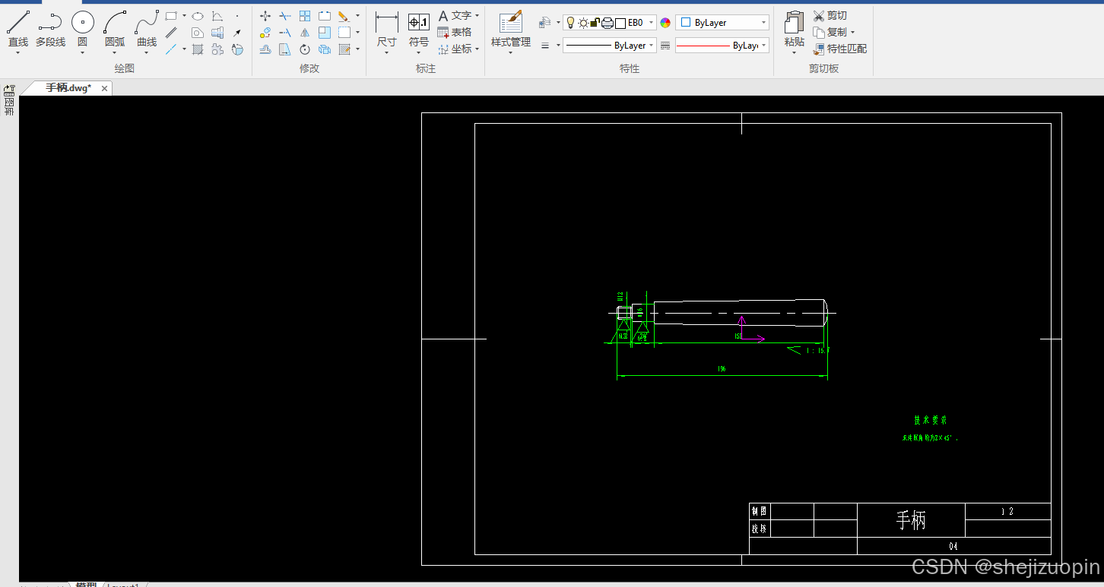Click the 表格 table tool
Viewport: 1104px width, 587px height.
click(x=455, y=32)
